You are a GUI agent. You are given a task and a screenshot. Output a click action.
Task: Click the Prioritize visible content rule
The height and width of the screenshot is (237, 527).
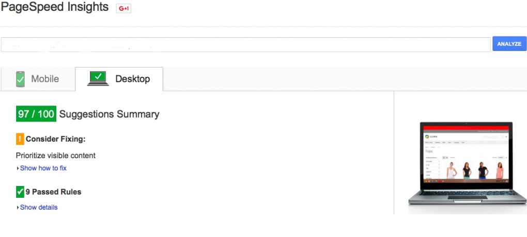(x=56, y=155)
